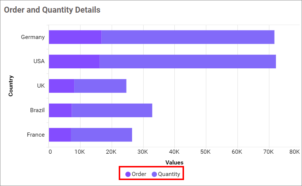Viewport: 302px width, 186px height.
Task: Toggle the Quantity series legend label
Action: point(169,174)
